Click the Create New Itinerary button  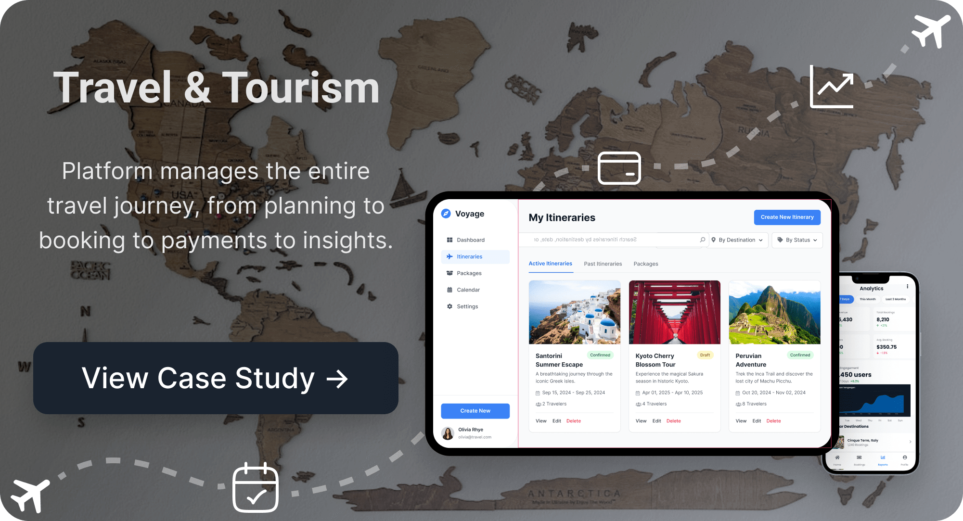click(787, 217)
